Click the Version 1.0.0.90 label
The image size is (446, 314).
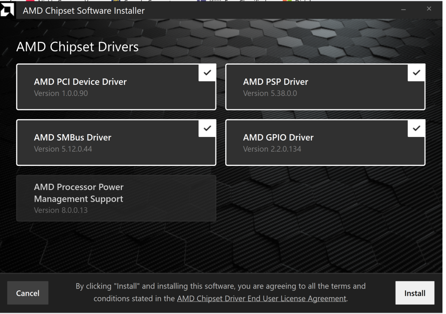tap(61, 94)
